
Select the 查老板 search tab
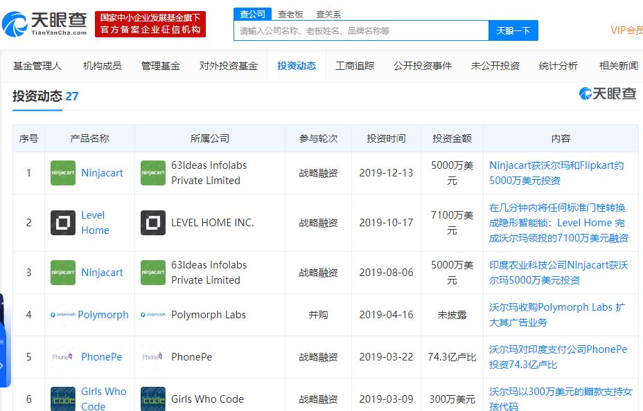click(290, 15)
